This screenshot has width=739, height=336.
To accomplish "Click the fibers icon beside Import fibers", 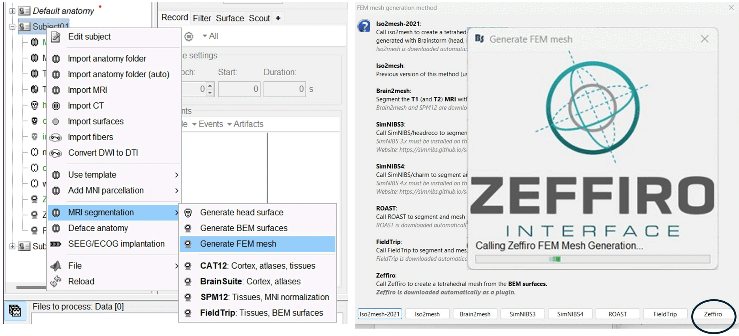I will [56, 138].
